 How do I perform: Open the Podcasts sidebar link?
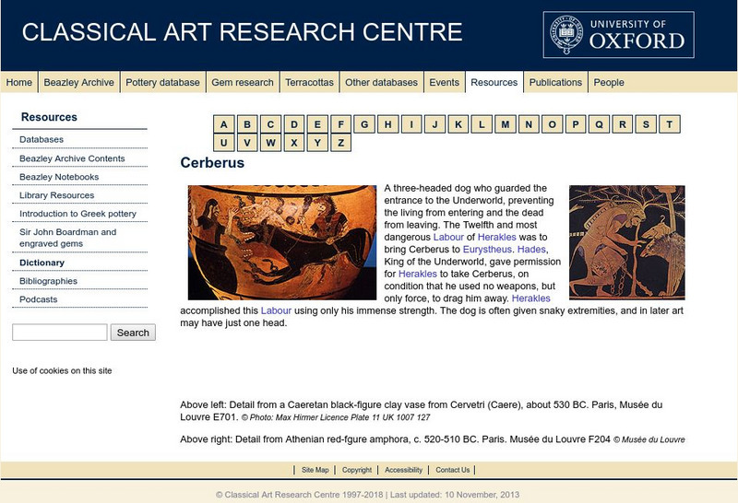click(x=38, y=299)
